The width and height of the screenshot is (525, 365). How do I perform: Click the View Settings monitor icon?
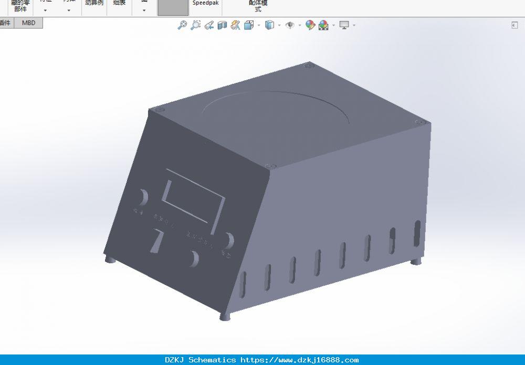(344, 25)
